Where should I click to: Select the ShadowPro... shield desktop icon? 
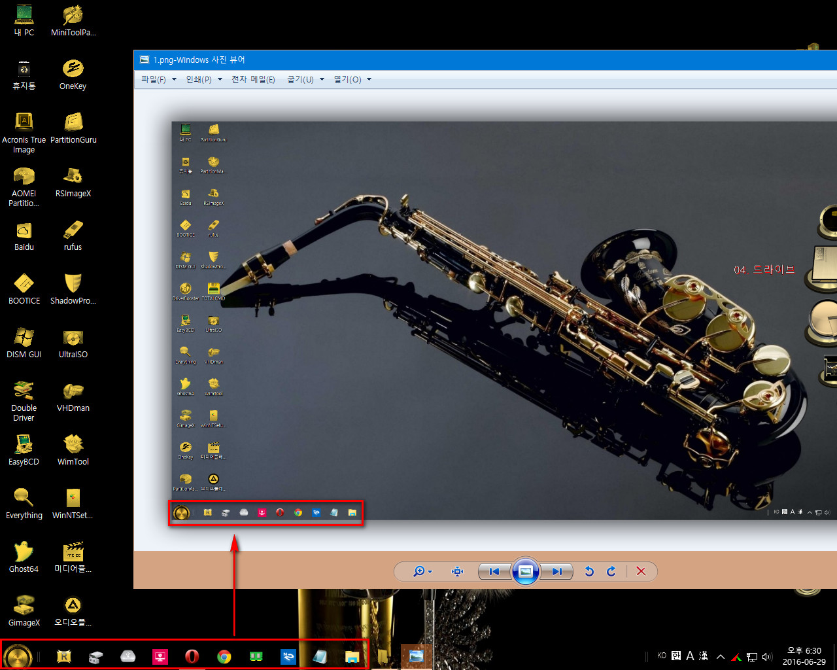[73, 289]
